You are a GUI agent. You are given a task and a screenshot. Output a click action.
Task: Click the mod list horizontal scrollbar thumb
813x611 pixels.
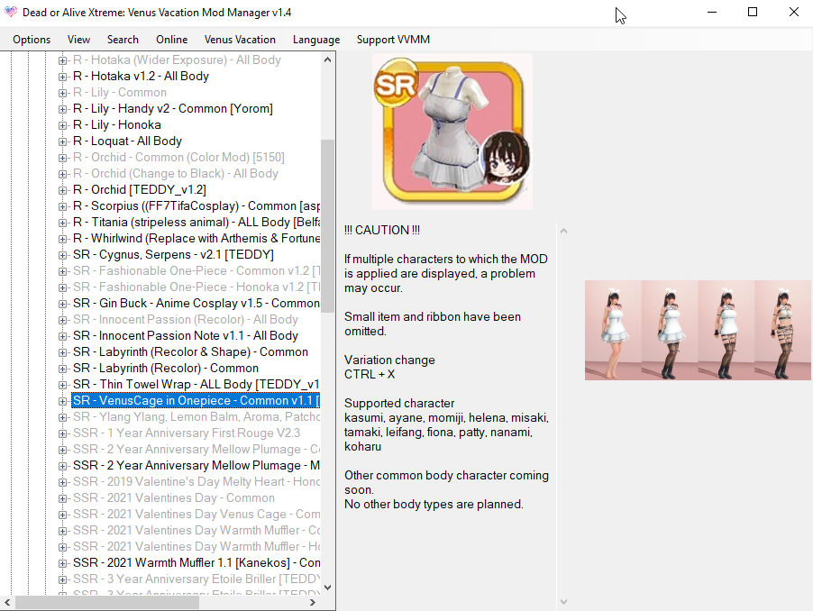(x=107, y=602)
